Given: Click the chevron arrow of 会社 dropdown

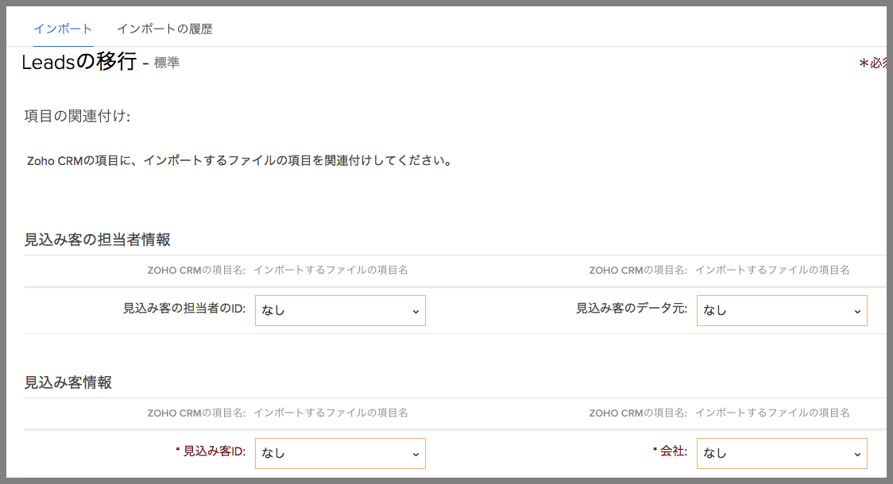Looking at the screenshot, I should 857,455.
